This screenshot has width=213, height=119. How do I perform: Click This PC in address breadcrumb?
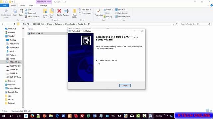[26, 24]
